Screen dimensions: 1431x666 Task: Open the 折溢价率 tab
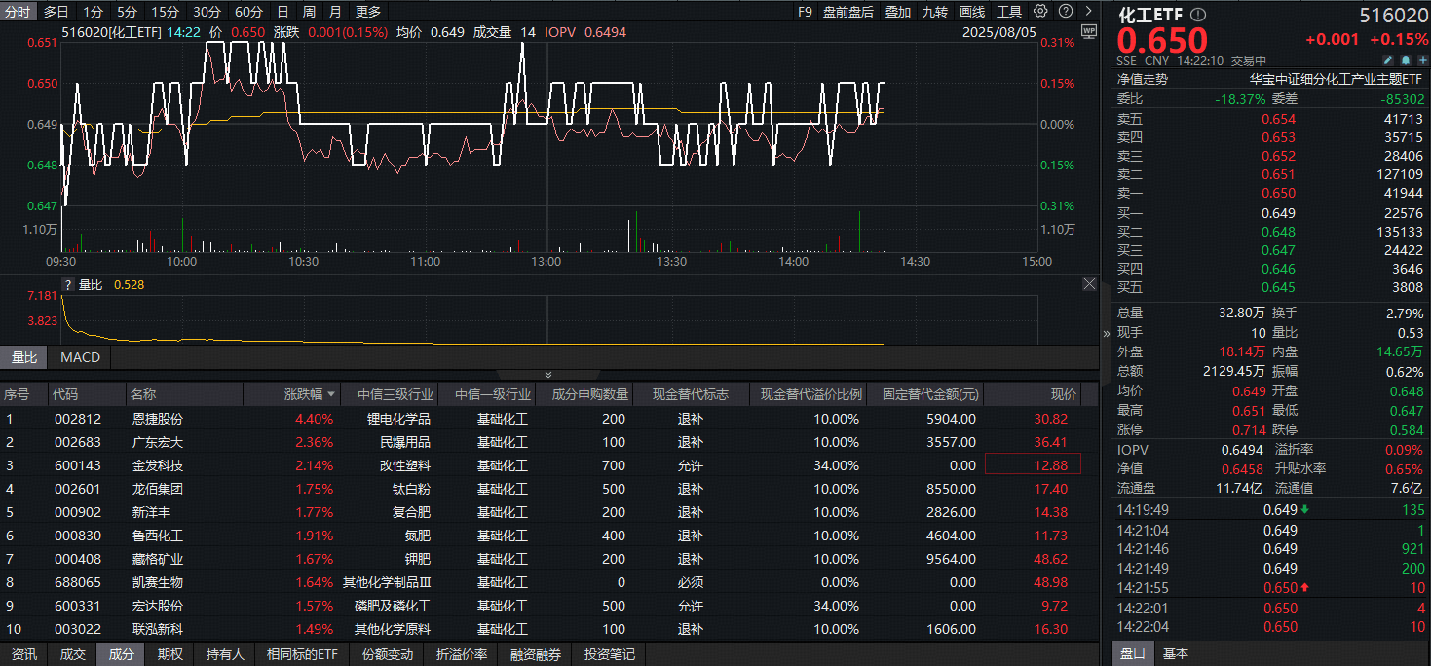click(462, 654)
